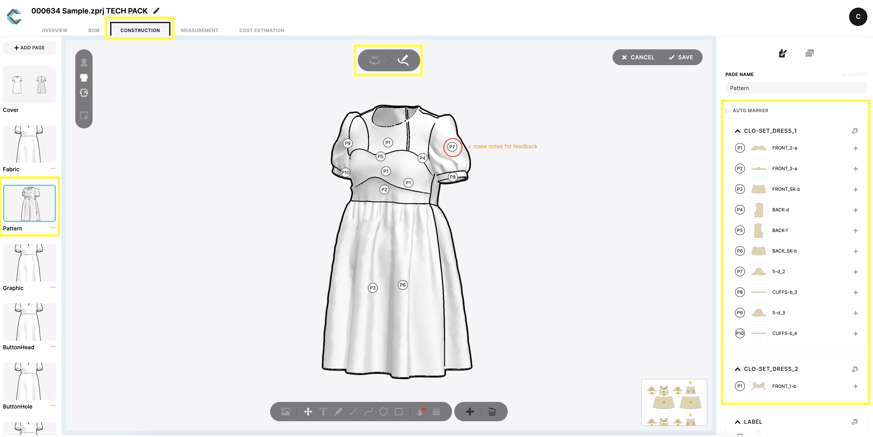Image resolution: width=873 pixels, height=437 pixels.
Task: Open the user account avatar C
Action: (858, 17)
